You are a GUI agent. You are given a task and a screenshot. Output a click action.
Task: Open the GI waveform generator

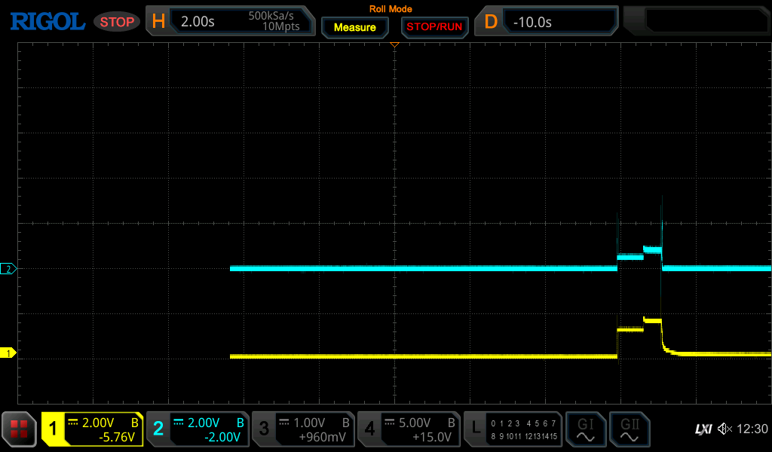[585, 429]
